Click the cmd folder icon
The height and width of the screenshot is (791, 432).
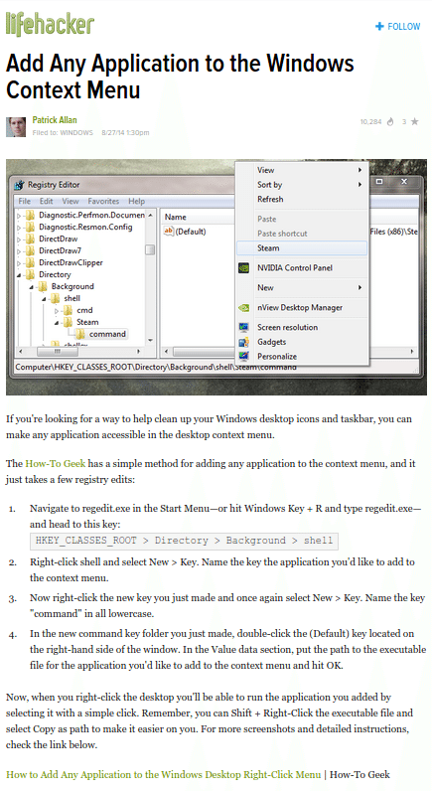[69, 310]
